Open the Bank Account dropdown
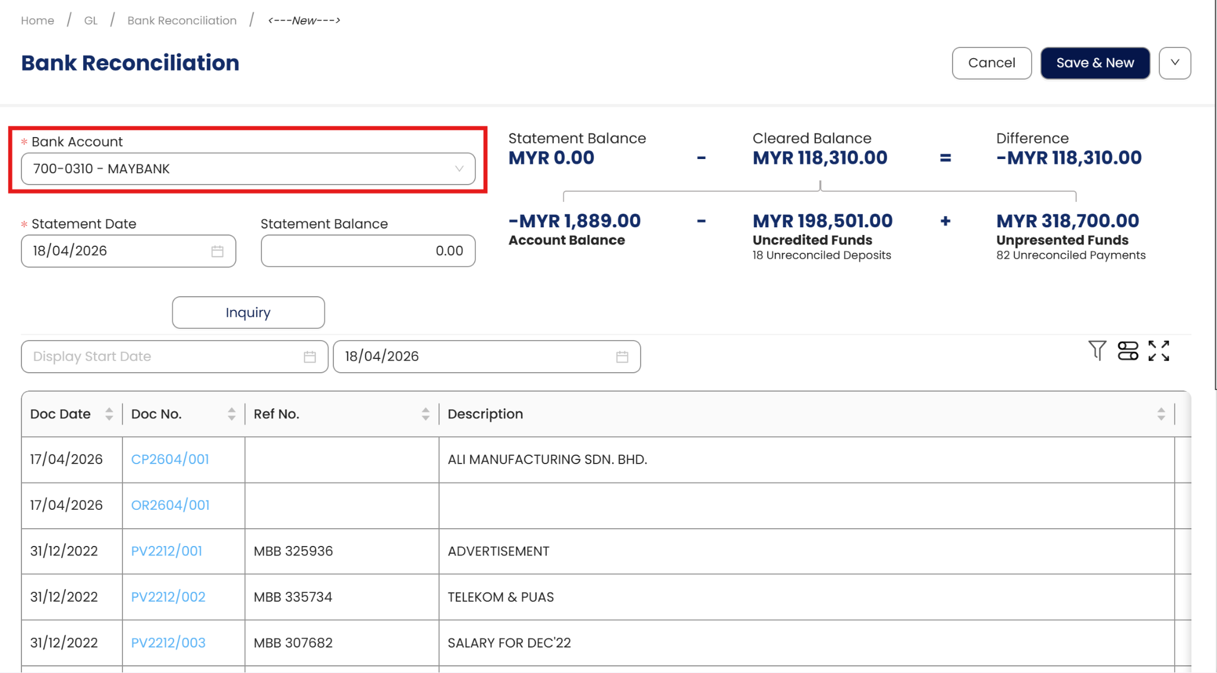Screen dimensions: 1217x673 (248, 169)
